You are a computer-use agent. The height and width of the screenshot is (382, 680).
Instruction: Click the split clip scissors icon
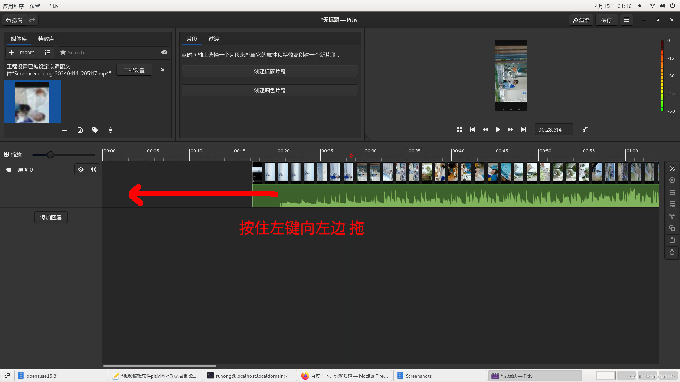(672, 168)
